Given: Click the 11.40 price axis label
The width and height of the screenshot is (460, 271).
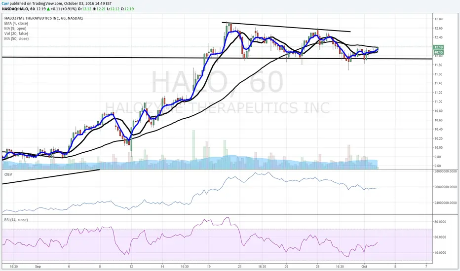Looking at the screenshot, I should pos(439,83).
